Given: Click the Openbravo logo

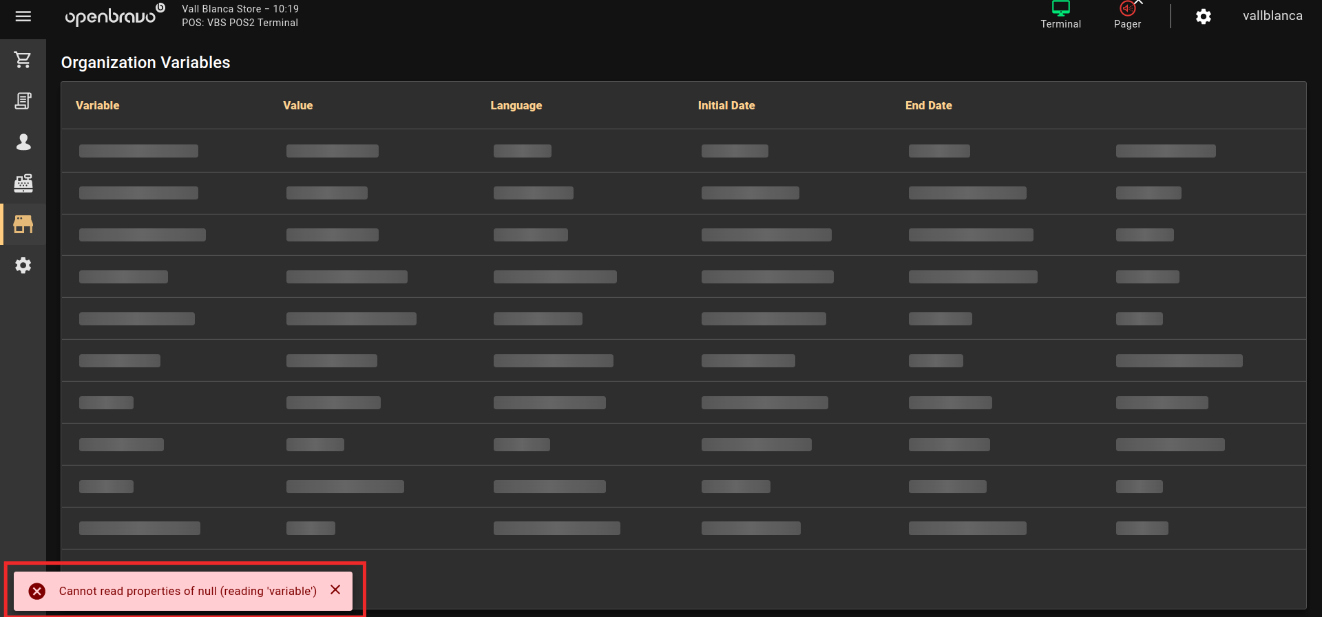Looking at the screenshot, I should click(114, 15).
